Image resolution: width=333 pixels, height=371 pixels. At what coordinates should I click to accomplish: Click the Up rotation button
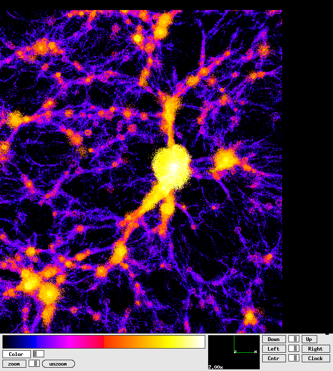(x=309, y=339)
